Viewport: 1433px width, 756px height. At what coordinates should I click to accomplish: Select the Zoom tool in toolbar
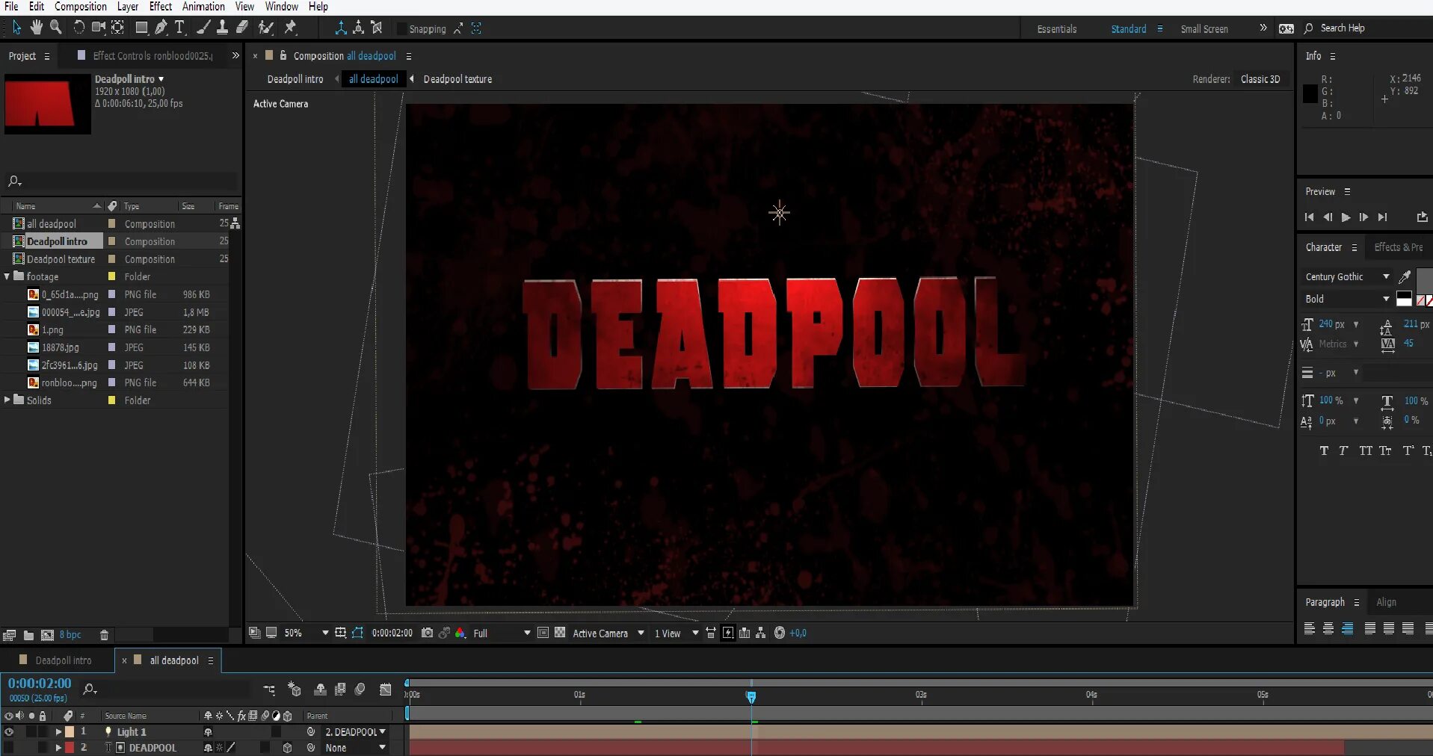pos(55,28)
